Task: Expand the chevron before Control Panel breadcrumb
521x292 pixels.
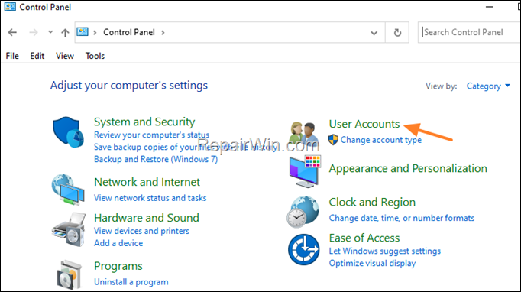Action: 95,33
